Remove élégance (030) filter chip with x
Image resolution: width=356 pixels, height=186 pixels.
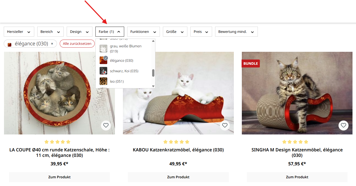click(x=52, y=44)
